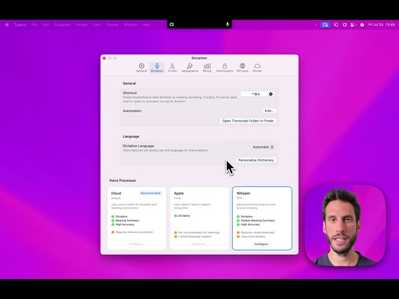Click Configure on the Apple card
Image resolution: width=399 pixels, height=299 pixels.
point(199,244)
